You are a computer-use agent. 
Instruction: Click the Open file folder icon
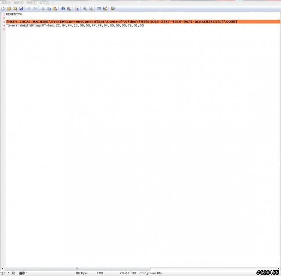[9, 8]
